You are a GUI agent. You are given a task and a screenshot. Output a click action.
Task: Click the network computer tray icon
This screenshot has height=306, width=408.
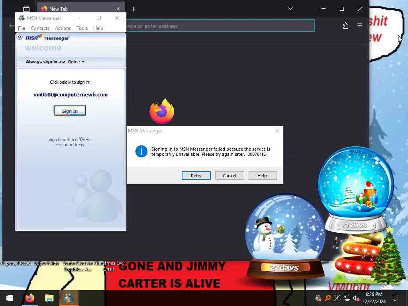tap(347, 298)
